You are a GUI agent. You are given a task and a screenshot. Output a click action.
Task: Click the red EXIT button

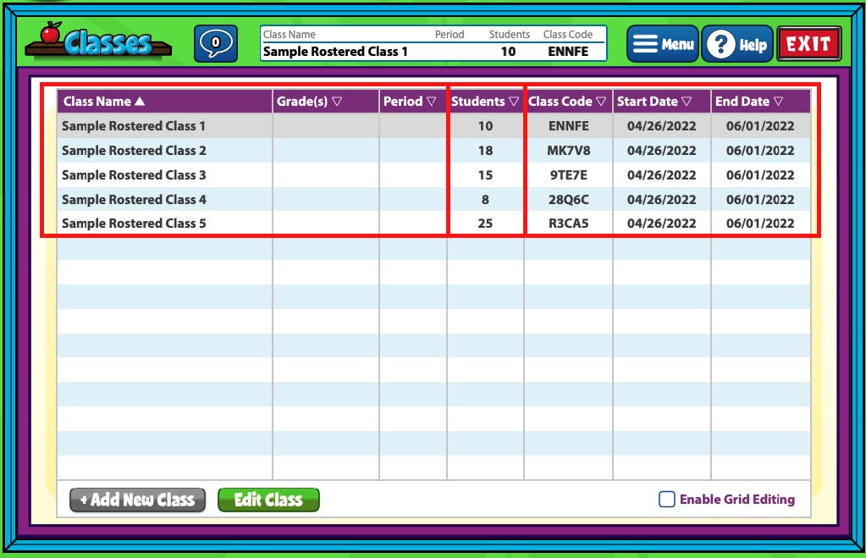[x=809, y=44]
